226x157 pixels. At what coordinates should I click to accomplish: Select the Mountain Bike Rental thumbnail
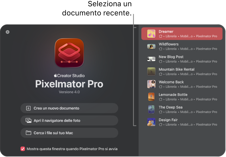click(151, 72)
